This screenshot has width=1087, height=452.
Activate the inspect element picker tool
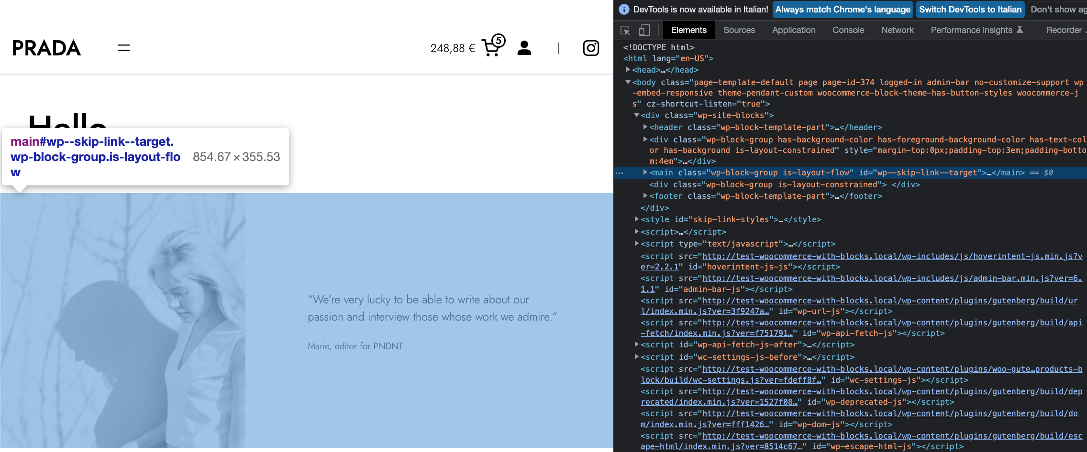click(625, 30)
